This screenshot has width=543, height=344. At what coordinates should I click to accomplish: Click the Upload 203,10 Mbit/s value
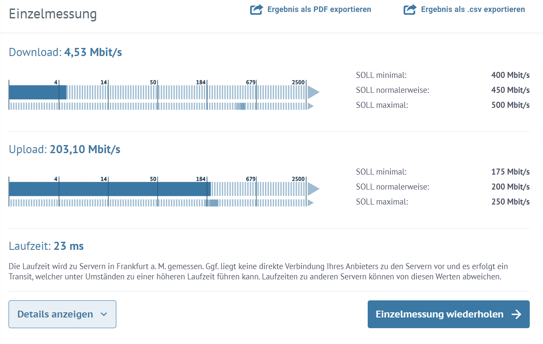[x=85, y=149]
